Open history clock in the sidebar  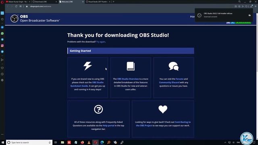pyautogui.click(x=2, y=74)
